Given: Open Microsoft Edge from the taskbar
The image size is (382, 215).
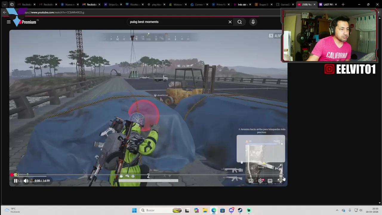Looking at the screenshot, I should [214, 210].
